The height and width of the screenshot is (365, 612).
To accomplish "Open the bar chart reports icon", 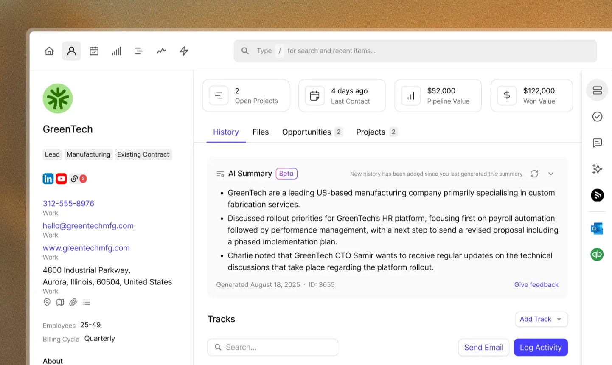I will pyautogui.click(x=116, y=51).
